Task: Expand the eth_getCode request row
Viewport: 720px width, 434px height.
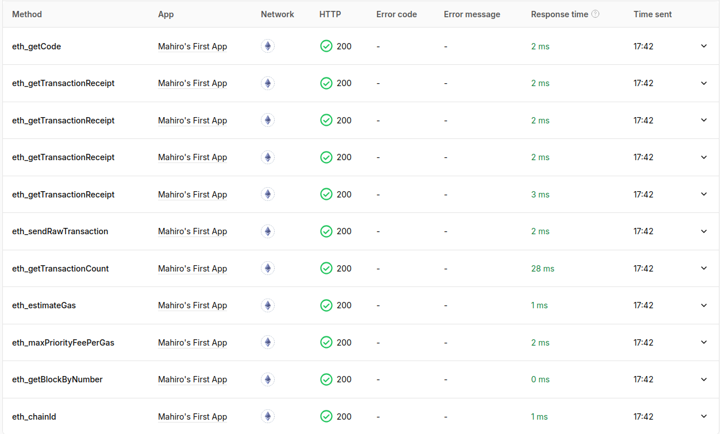Action: [x=704, y=46]
